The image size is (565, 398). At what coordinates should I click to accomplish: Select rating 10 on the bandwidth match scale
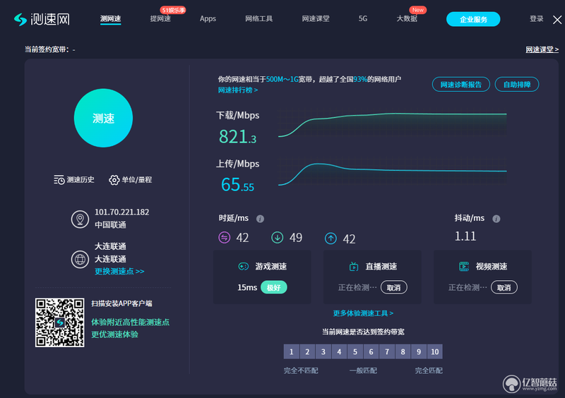click(x=435, y=351)
